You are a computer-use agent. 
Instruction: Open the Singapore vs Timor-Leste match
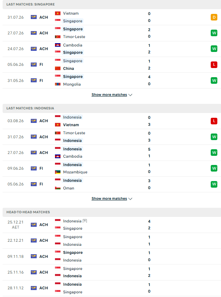(x=112, y=33)
